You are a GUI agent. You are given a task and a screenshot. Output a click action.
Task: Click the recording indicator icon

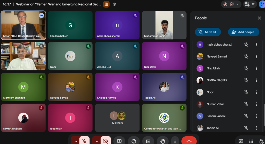tap(225, 4)
